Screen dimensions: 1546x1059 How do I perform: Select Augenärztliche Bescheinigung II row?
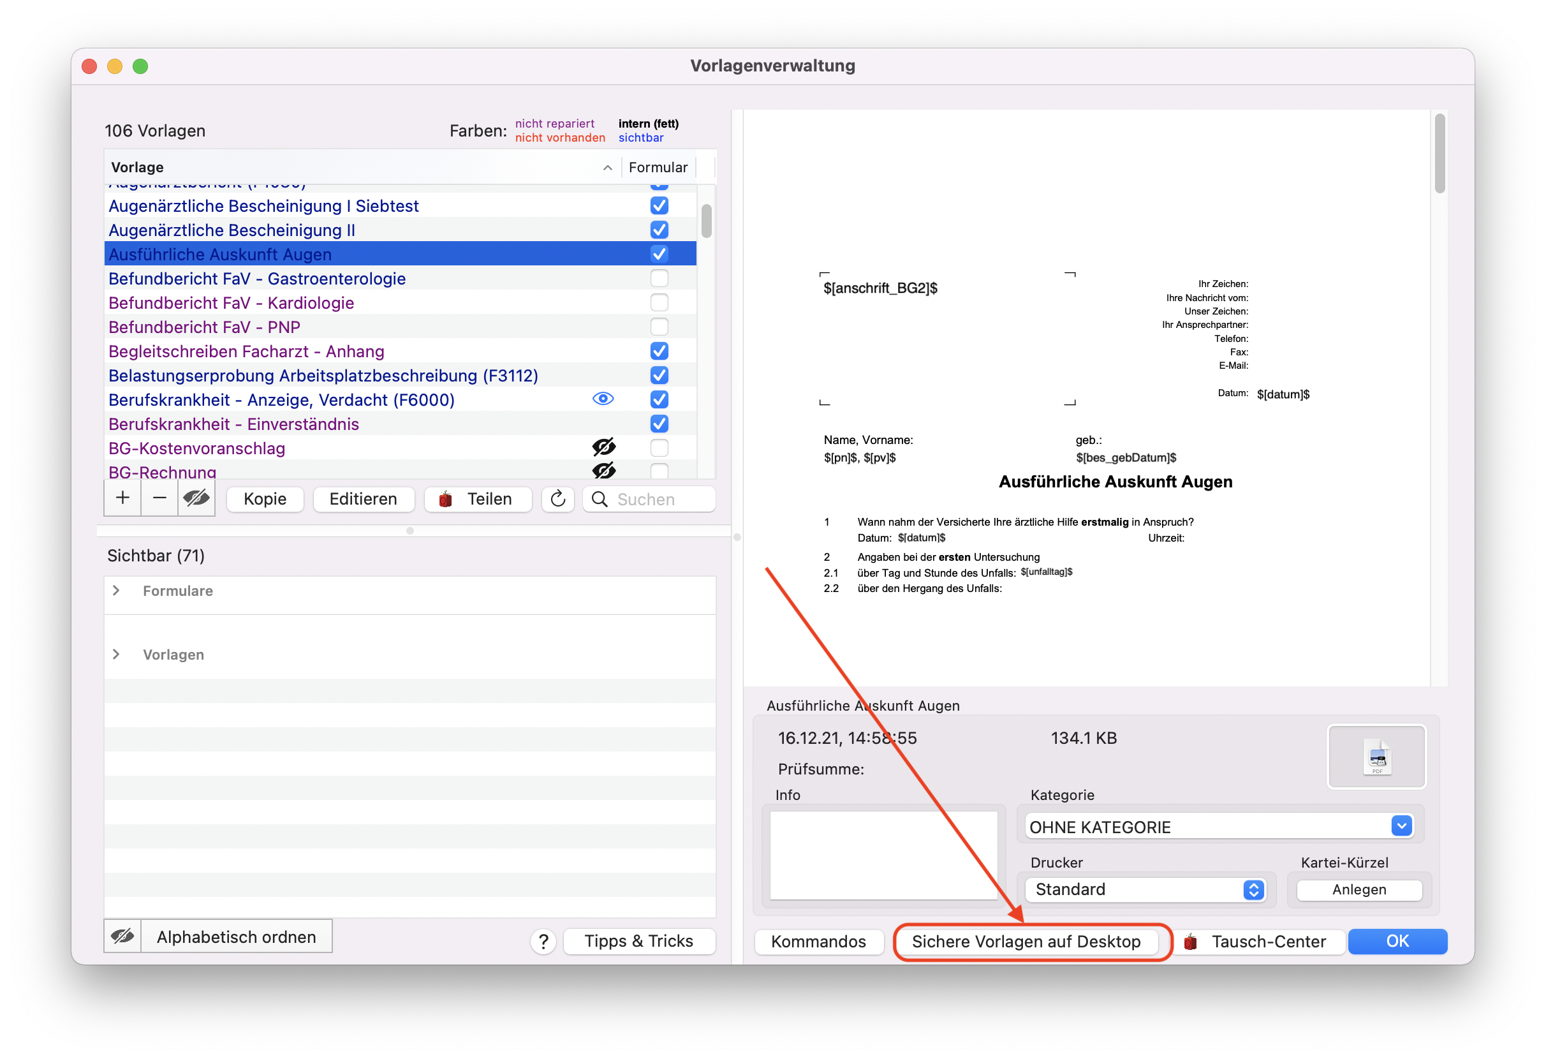click(x=400, y=230)
